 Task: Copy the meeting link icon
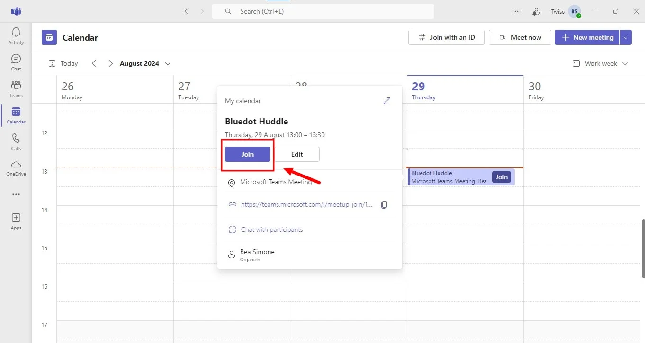pyautogui.click(x=385, y=205)
